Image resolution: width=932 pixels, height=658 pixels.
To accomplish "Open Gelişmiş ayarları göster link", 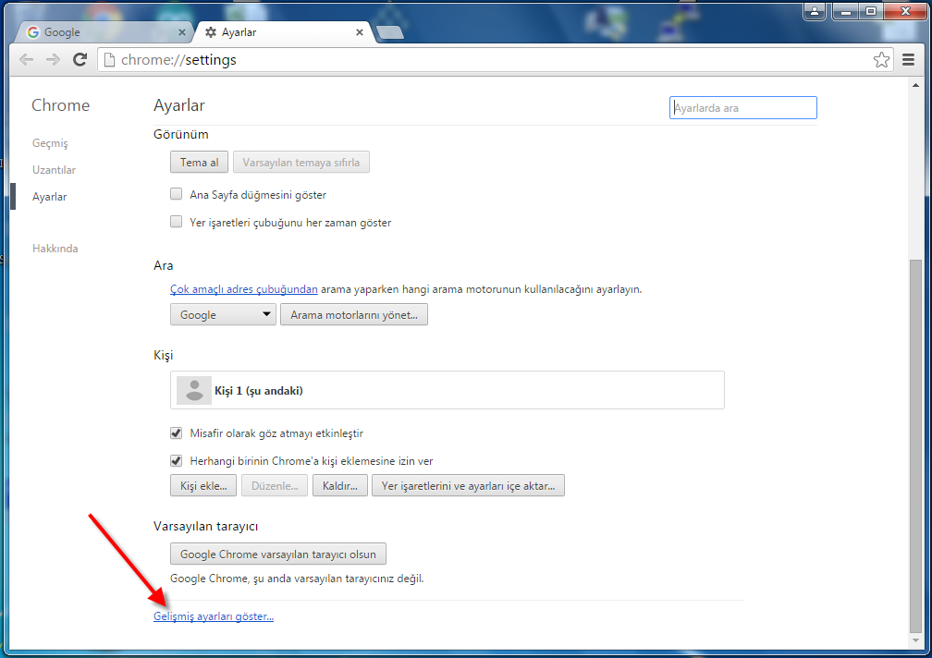I will point(214,616).
